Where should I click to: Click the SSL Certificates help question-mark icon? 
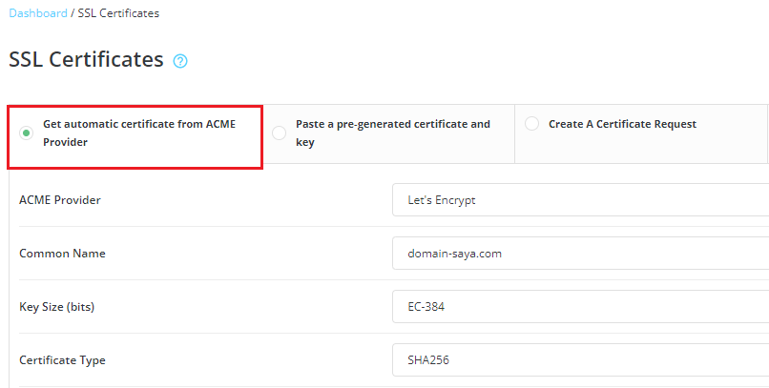coord(180,61)
